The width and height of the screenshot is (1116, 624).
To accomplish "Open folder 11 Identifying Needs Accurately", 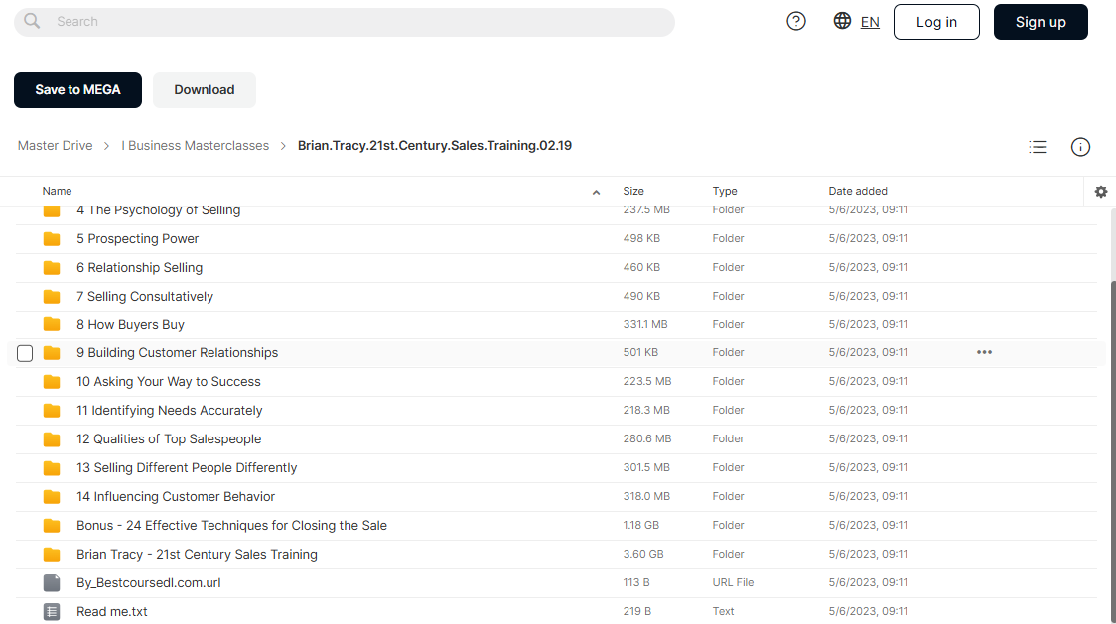I will click(x=170, y=411).
